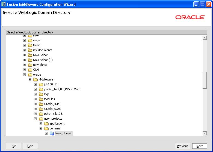
Task: Click the wizard title bar application icon
Action: click(3, 4)
